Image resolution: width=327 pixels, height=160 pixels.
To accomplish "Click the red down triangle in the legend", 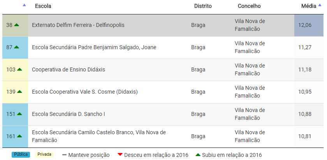I will (120, 155).
